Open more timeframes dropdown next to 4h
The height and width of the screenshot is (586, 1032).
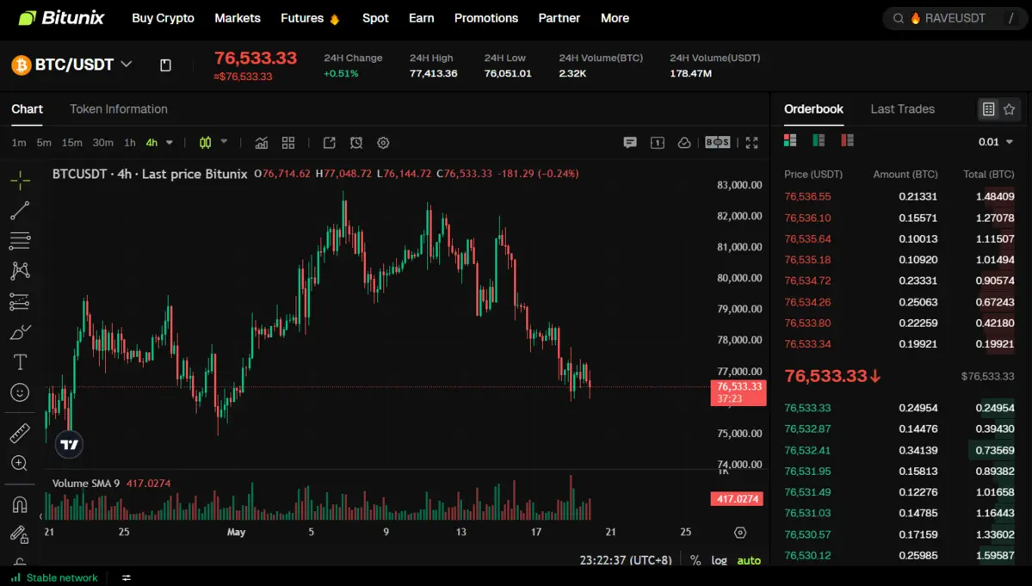[x=170, y=143]
